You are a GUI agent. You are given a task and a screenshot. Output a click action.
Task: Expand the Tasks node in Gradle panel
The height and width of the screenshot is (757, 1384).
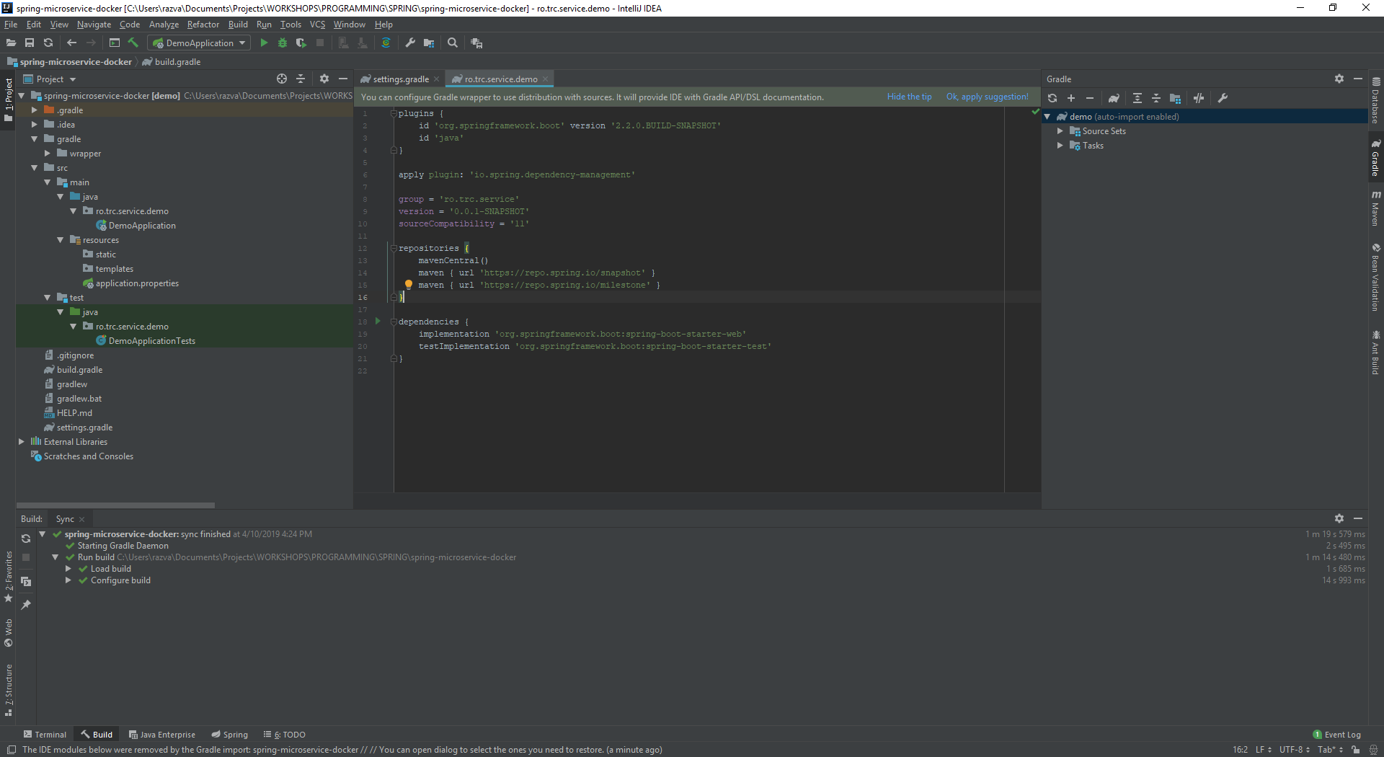(x=1060, y=146)
